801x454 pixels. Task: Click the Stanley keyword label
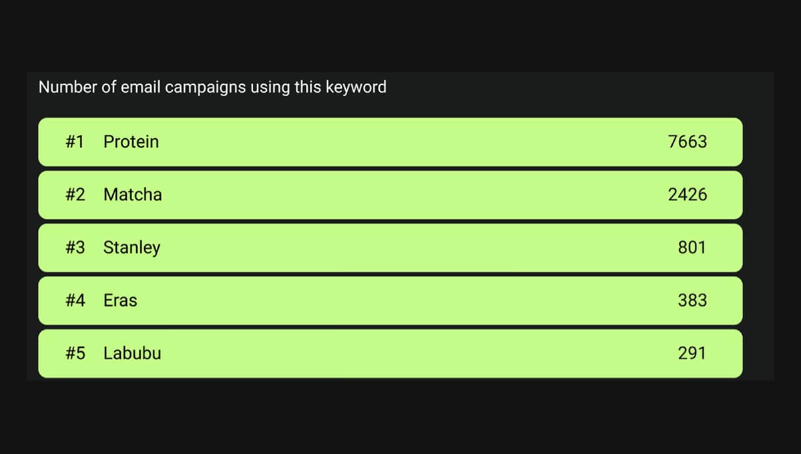point(131,248)
